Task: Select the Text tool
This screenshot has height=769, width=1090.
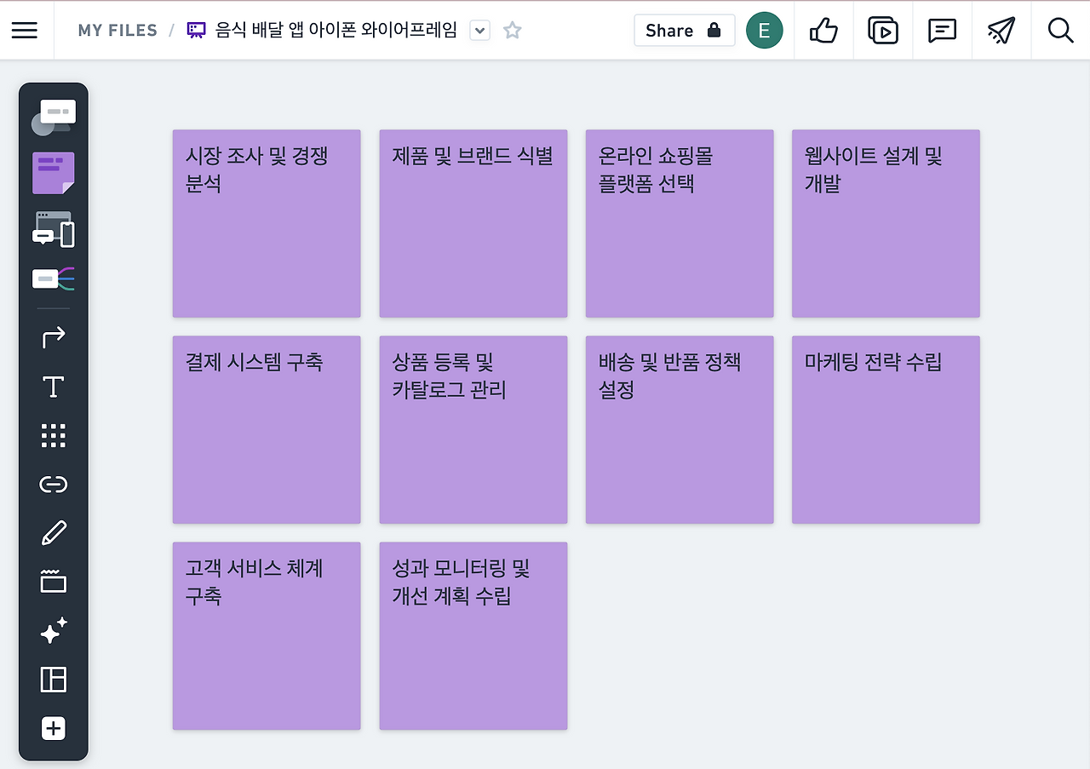Action: [x=53, y=387]
